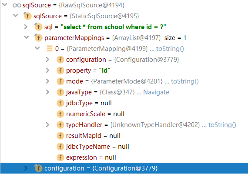The image size is (248, 174).
Task: Collapse the parameterMappings ArrayList node
Action: (26, 37)
